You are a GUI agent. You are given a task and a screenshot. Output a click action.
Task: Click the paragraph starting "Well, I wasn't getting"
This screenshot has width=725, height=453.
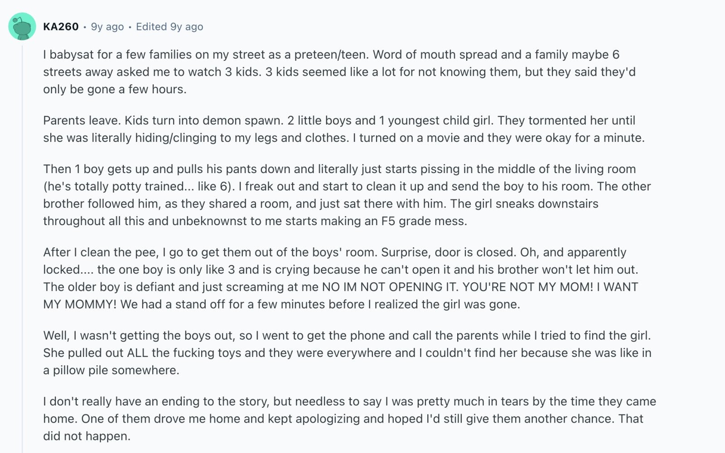347,352
